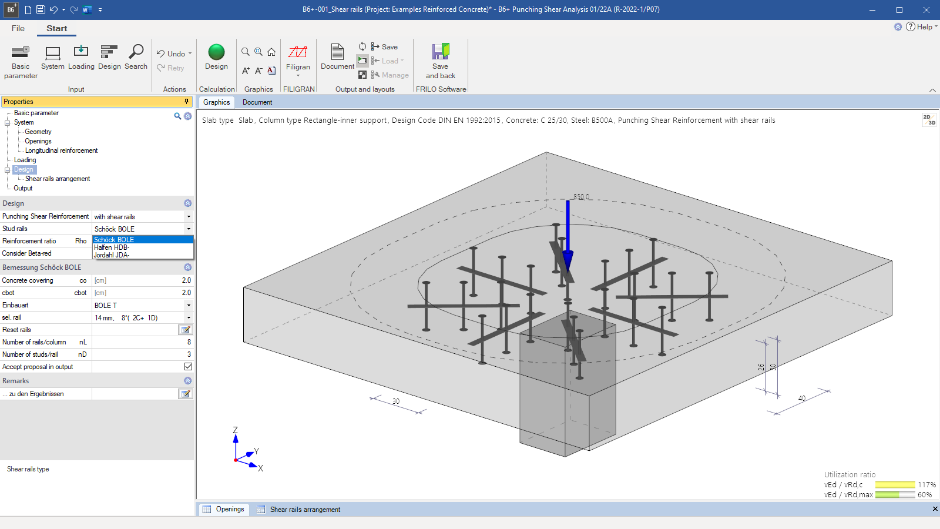
Task: Open the Reset rails edit button
Action: pos(186,330)
